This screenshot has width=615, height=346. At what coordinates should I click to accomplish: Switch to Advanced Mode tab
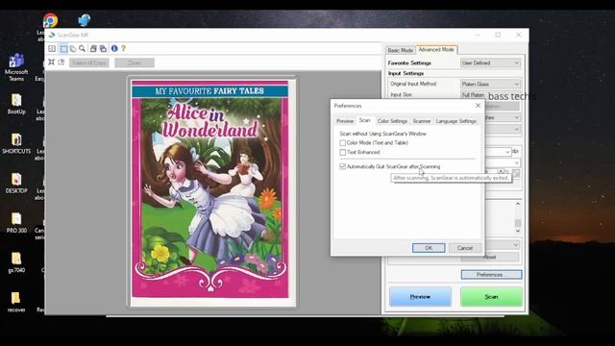point(436,49)
